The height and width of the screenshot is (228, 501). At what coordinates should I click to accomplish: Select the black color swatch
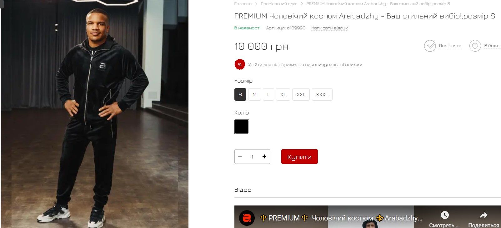(242, 127)
